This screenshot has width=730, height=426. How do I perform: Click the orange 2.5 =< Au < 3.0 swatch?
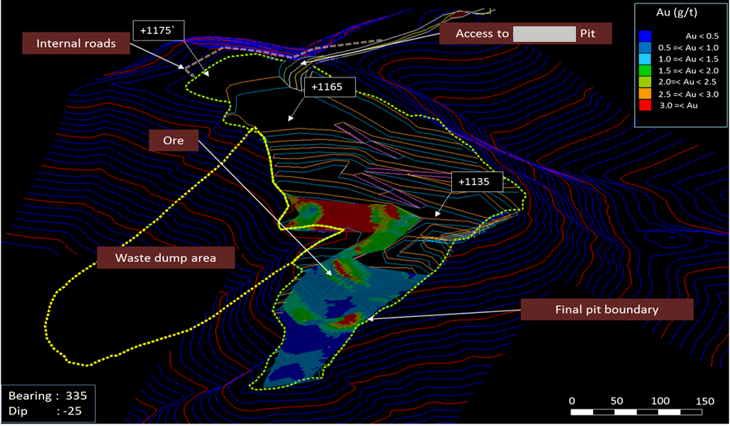click(645, 94)
